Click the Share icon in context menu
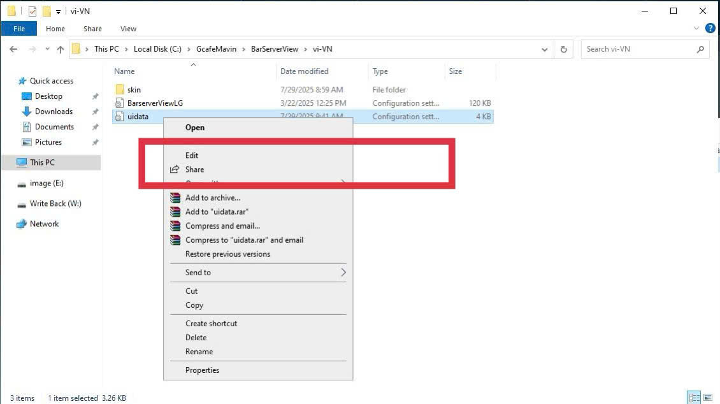Screen dimensions: 720x404 tap(175, 170)
